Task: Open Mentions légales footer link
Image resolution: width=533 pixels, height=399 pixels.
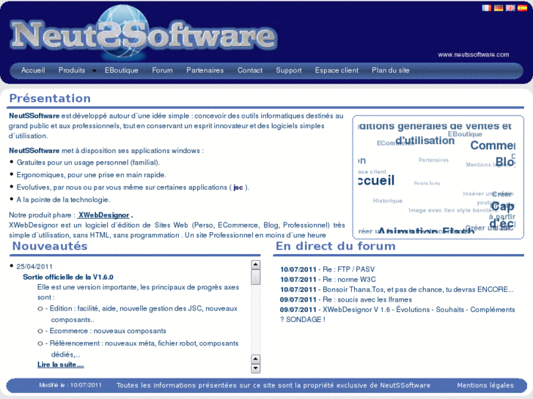Action: click(x=485, y=385)
